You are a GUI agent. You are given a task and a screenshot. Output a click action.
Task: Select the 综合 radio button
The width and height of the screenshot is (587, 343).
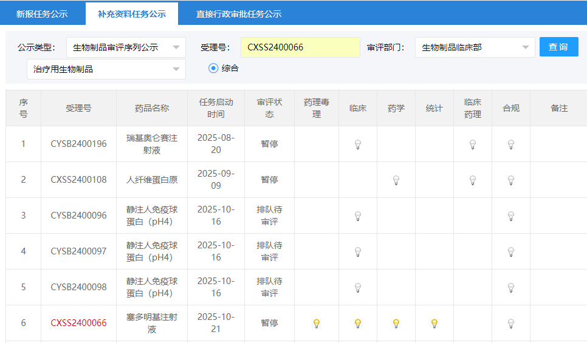tap(213, 68)
